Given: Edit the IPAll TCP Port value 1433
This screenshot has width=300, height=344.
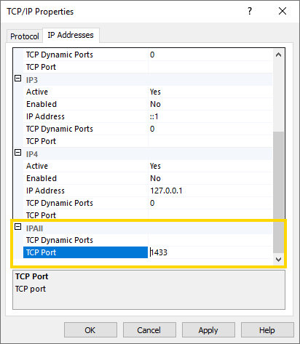Looking at the screenshot, I should [x=210, y=252].
